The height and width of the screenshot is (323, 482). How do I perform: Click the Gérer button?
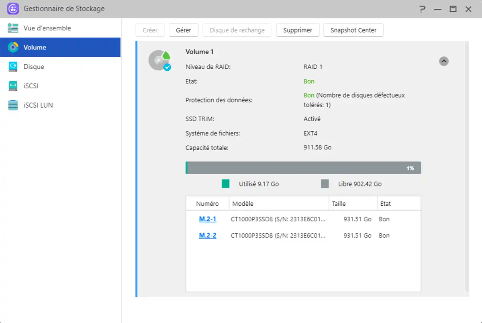(183, 30)
